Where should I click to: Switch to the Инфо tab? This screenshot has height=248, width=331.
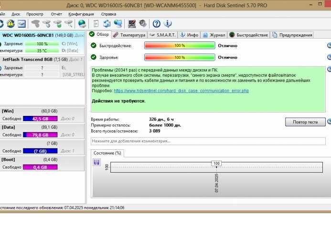pyautogui.click(x=189, y=35)
